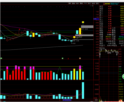
Task: Click the 标记 mark button
Action: (89, 3)
